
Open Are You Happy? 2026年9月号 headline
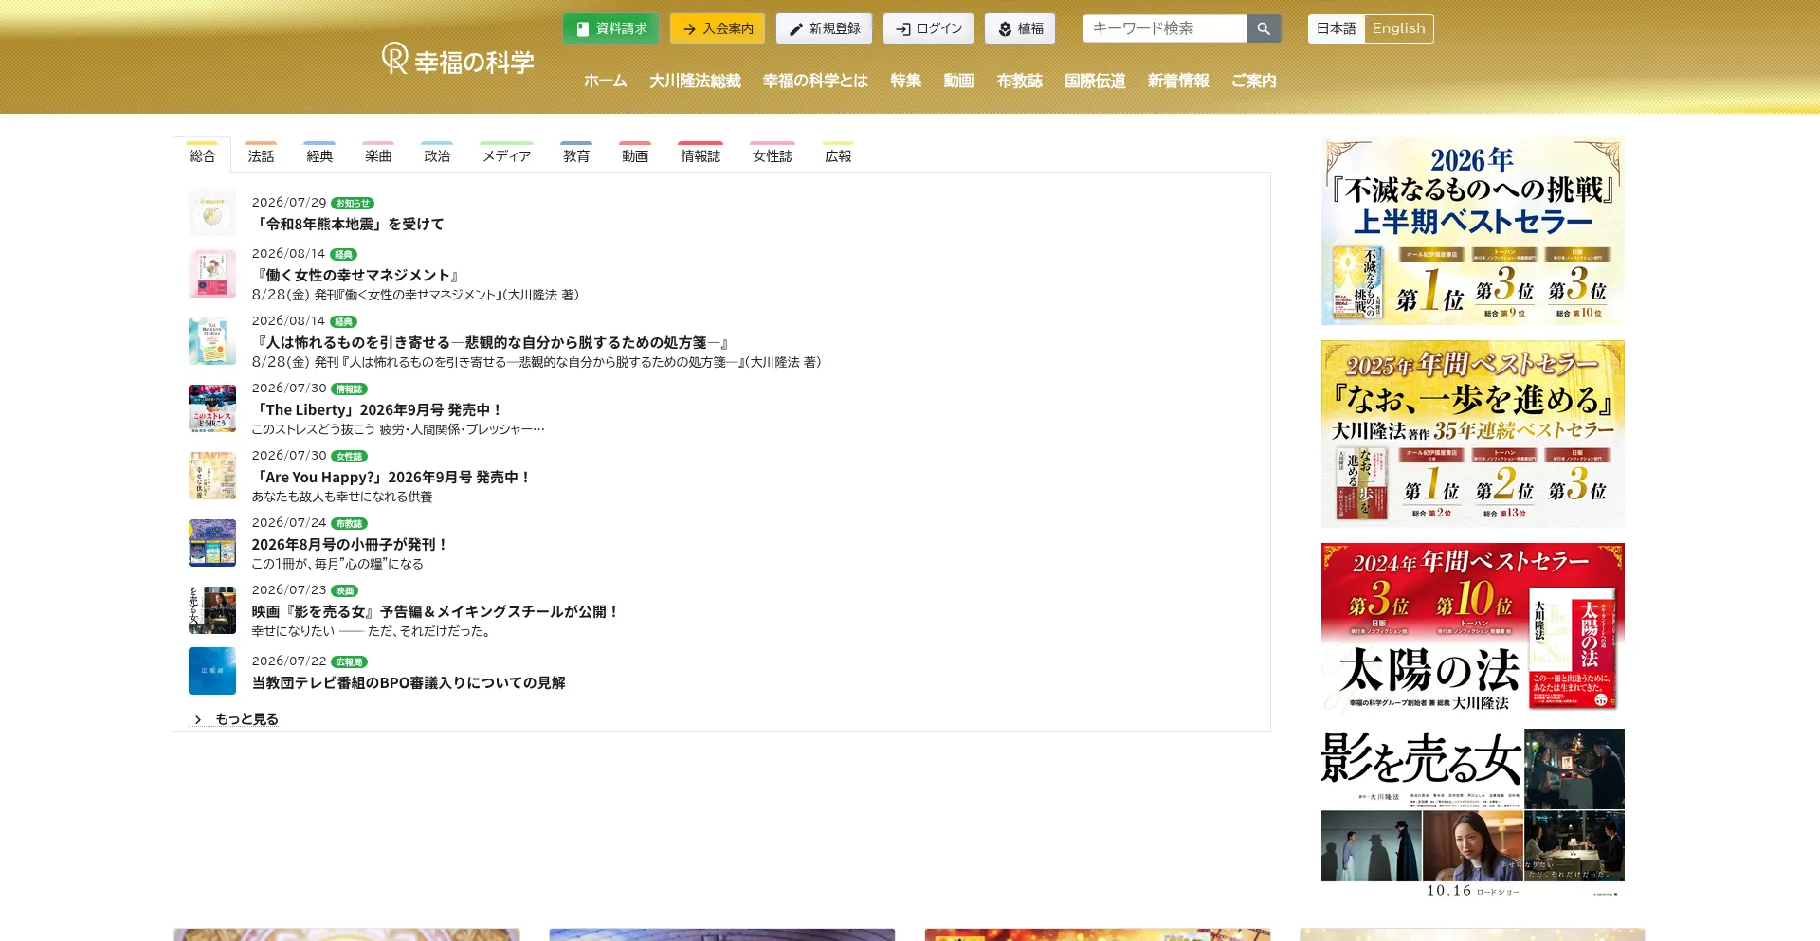click(x=391, y=477)
